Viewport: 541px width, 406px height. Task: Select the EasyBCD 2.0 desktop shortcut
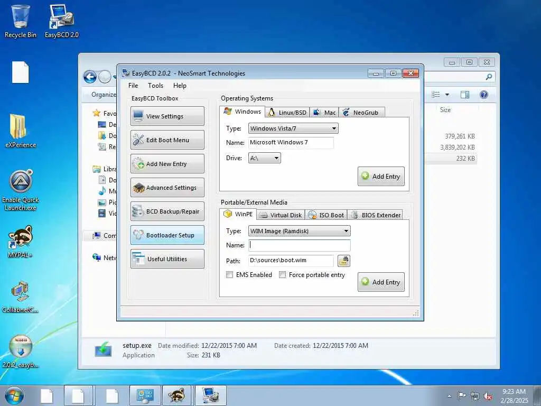(x=62, y=21)
